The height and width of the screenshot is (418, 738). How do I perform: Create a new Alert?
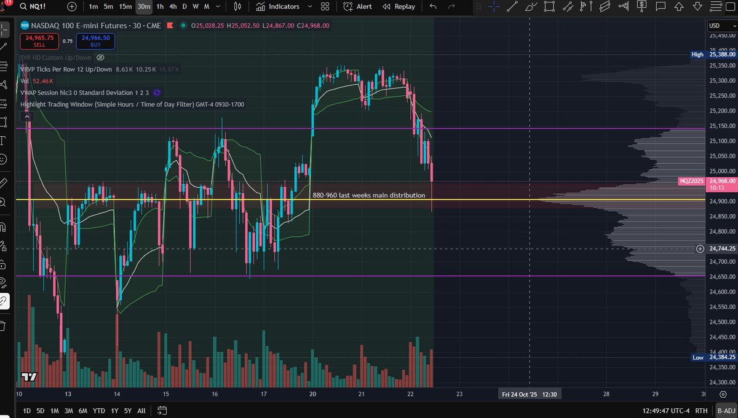pos(358,6)
